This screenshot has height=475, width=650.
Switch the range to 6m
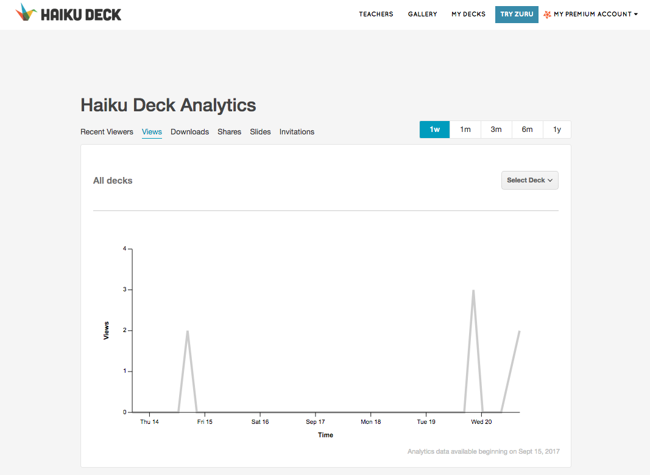point(527,130)
